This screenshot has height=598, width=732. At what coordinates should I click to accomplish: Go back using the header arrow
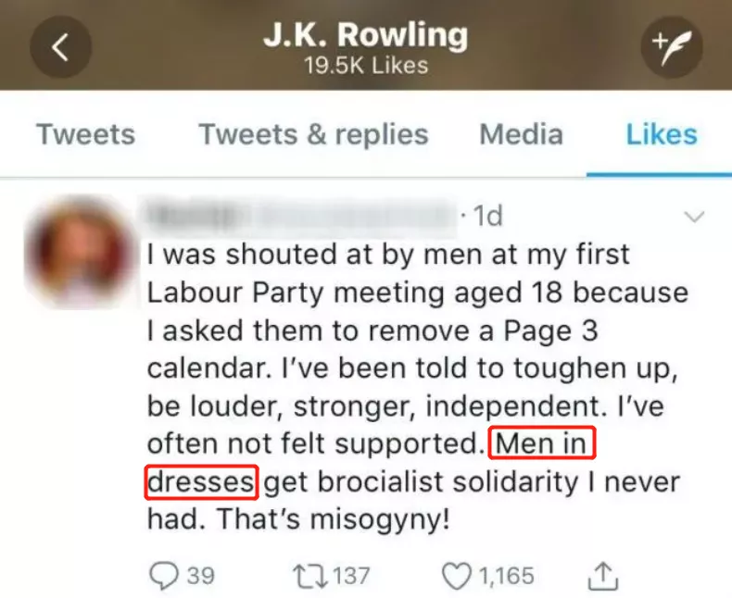(x=60, y=46)
